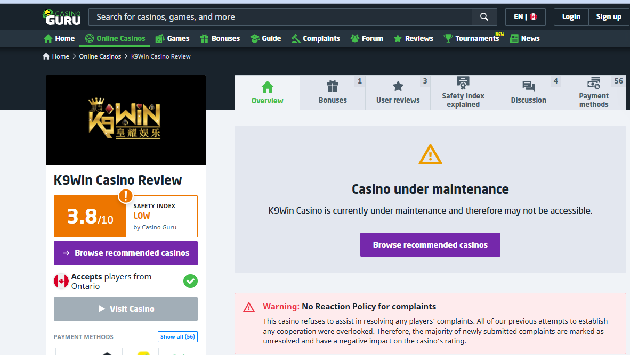
Task: Click the orange safety index warning icon
Action: 125,196
